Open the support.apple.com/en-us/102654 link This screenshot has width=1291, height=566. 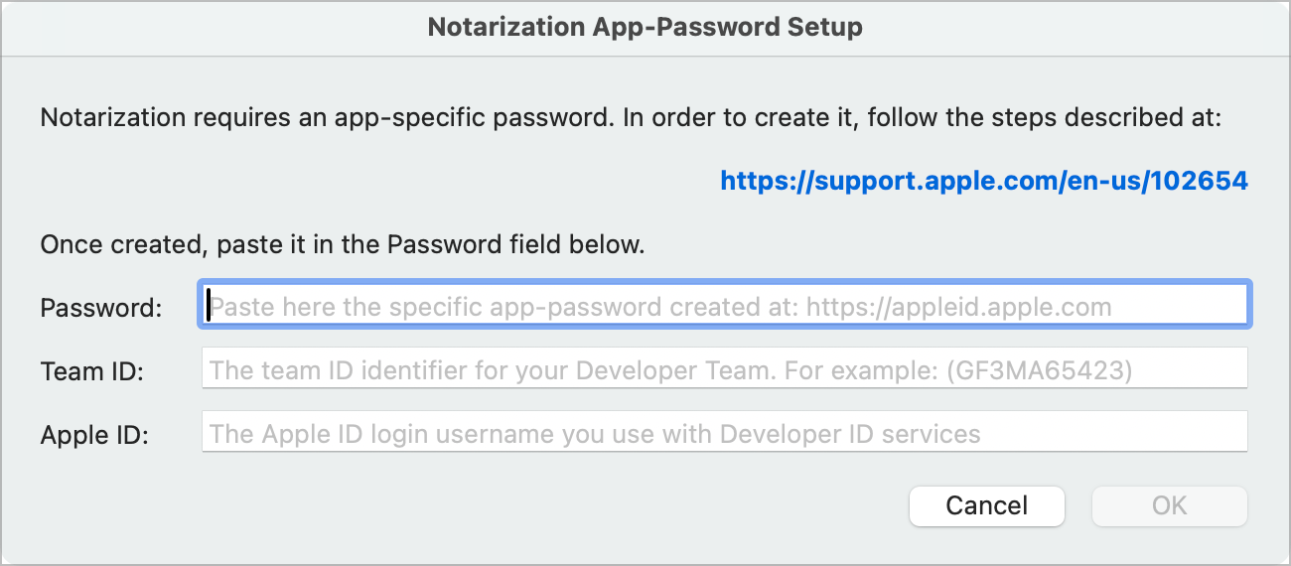[983, 181]
